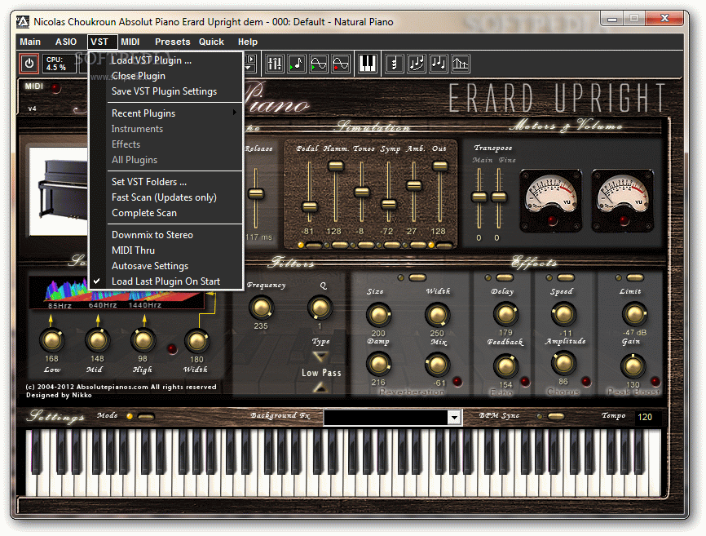Select Fast Scan (Updates only)
The height and width of the screenshot is (536, 706).
tap(165, 197)
